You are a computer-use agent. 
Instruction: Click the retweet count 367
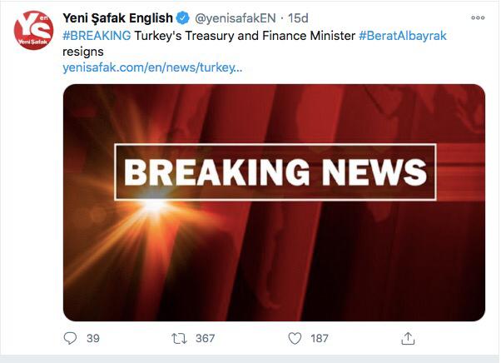205,338
